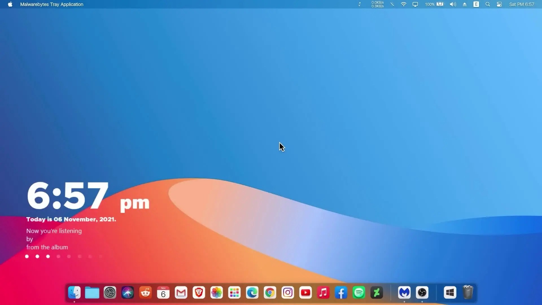Viewport: 542px width, 305px height.
Task: Open Spotlight search in the menu bar
Action: click(x=488, y=4)
